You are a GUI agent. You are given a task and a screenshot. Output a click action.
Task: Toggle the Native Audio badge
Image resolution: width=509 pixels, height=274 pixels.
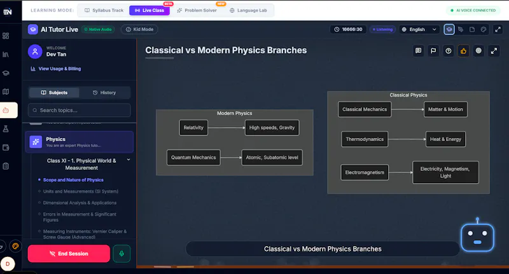98,29
